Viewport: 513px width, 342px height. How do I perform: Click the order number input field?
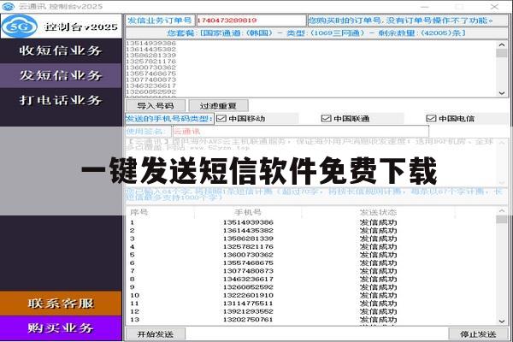tap(251, 21)
